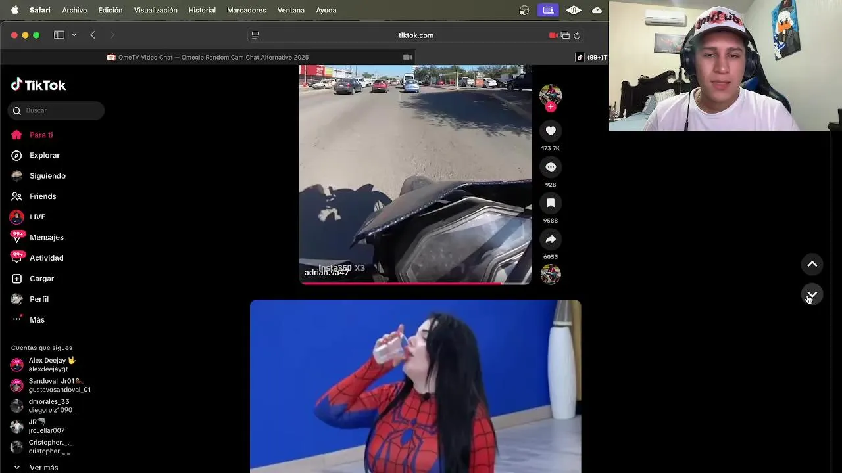This screenshot has width=842, height=473.
Task: Like the adrian.va47 video with heart icon
Action: coord(551,131)
